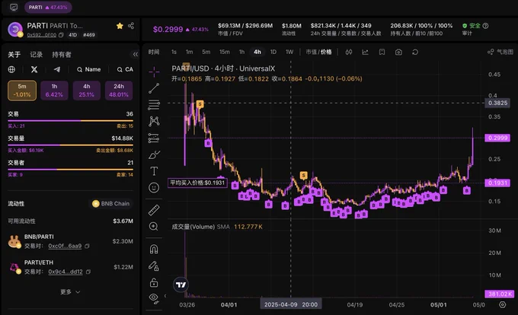Select the brush drawing tool
Image resolution: width=518 pixels, height=315 pixels.
(x=154, y=154)
